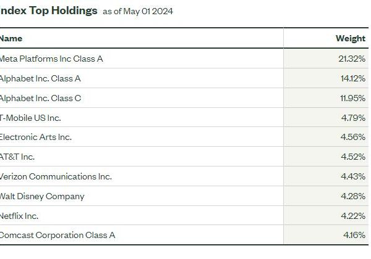Click the 4.79% weight value
The image size is (371, 259).
(353, 118)
